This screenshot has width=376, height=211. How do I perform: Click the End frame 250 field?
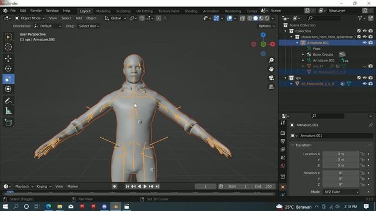tap(263, 186)
